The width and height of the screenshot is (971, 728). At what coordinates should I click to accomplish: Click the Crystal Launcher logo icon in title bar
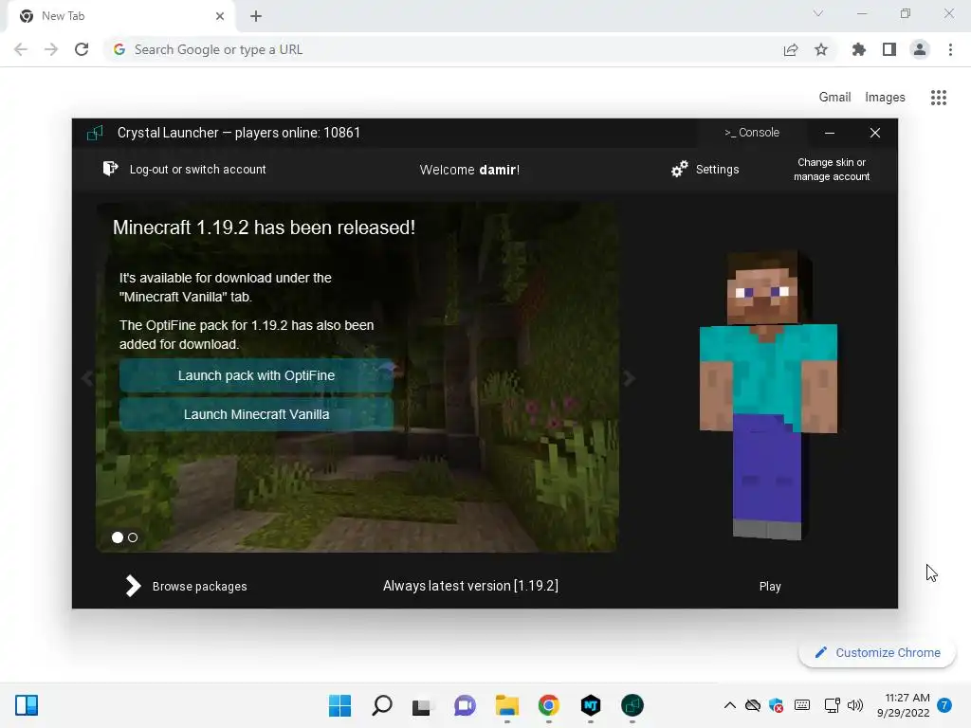(x=95, y=133)
